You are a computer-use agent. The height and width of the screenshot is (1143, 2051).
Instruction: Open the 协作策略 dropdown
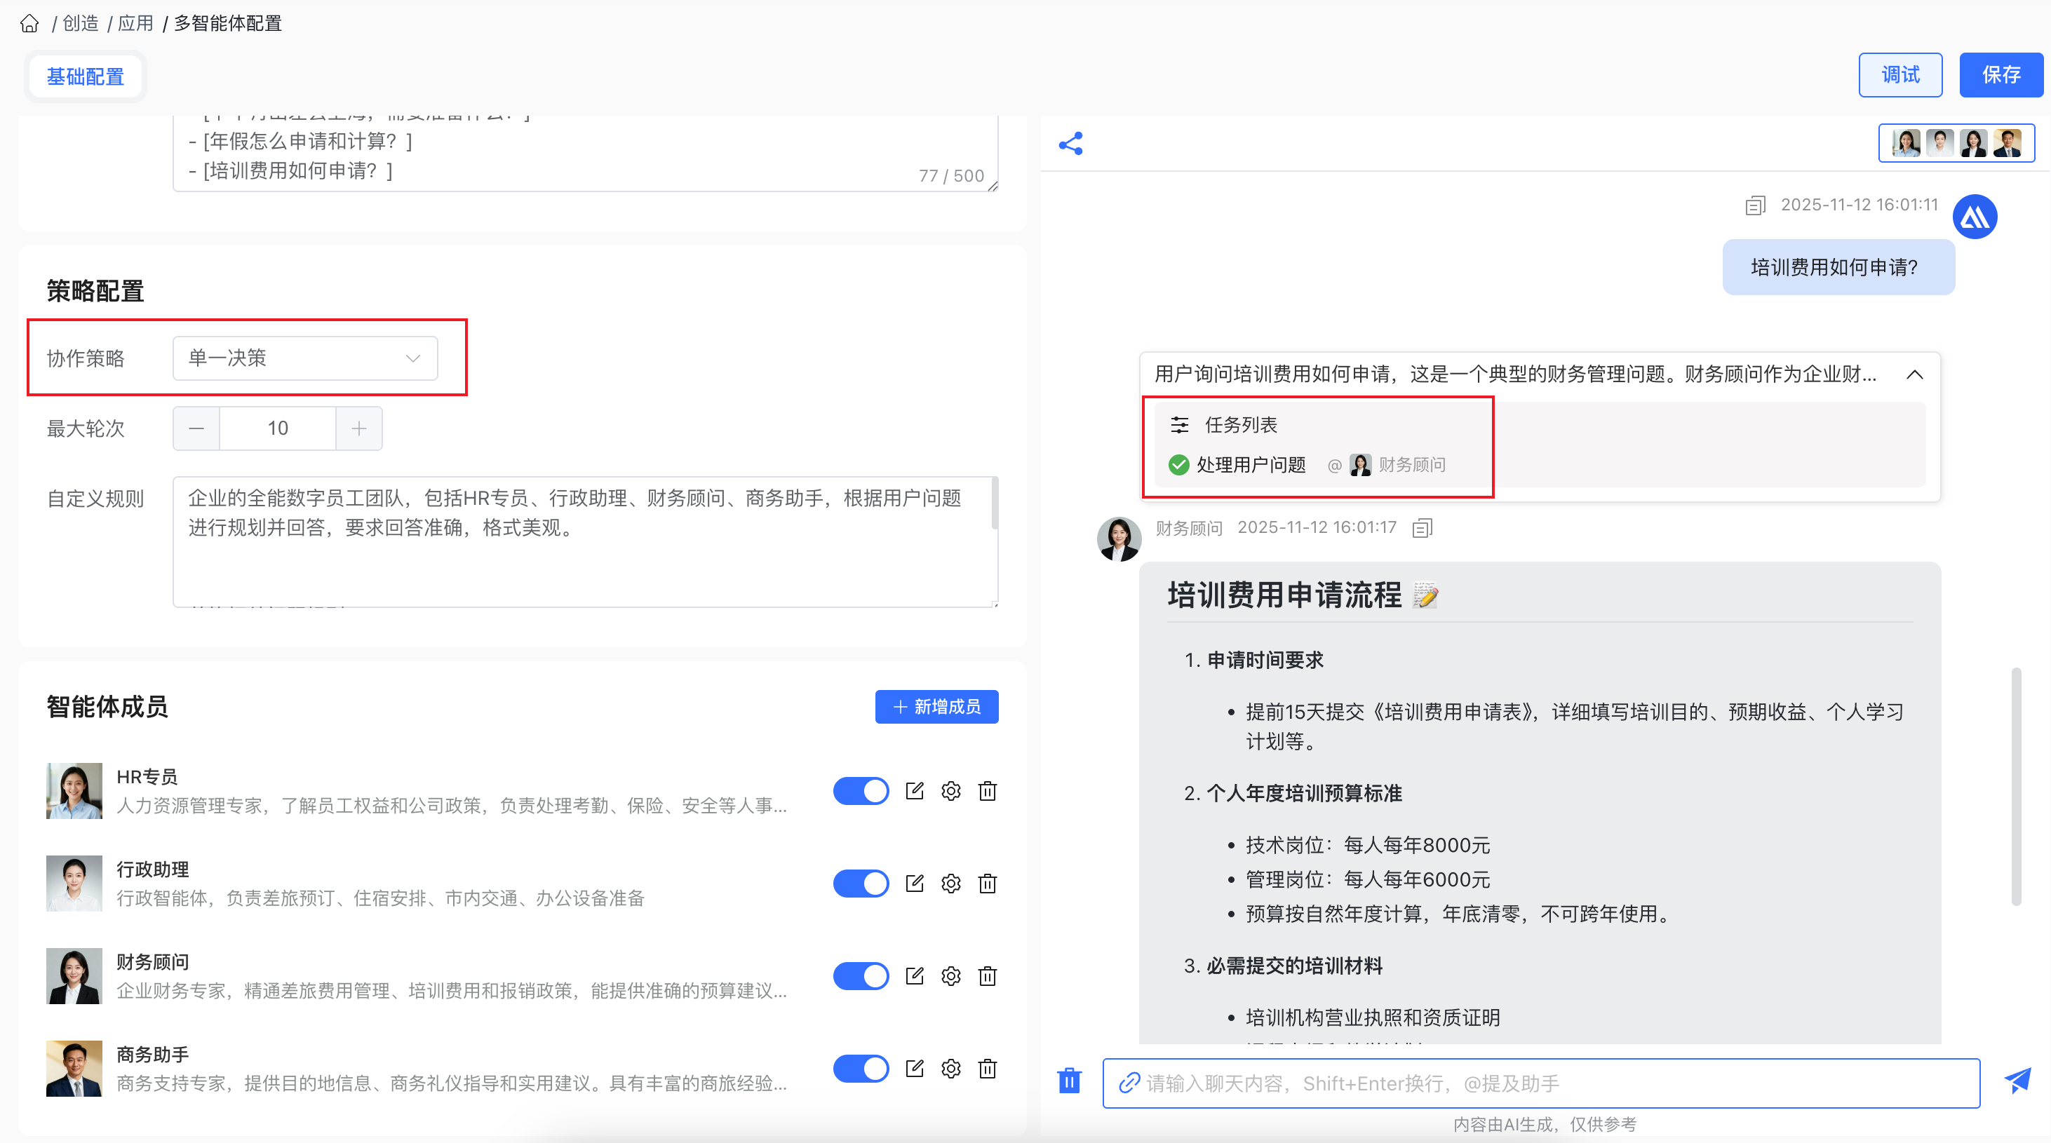pos(305,358)
